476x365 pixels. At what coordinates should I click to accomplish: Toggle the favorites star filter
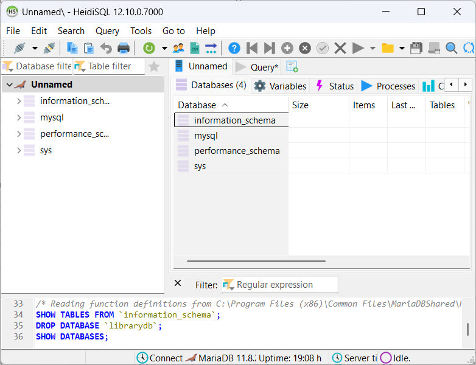point(154,66)
